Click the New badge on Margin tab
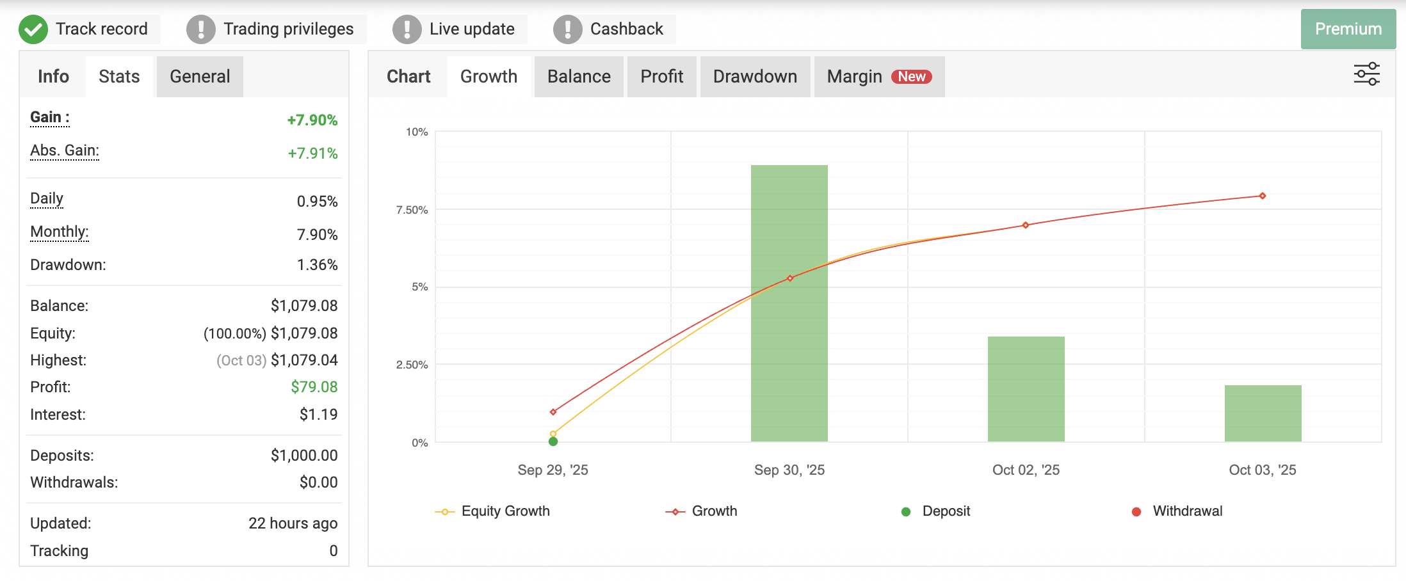 [x=911, y=77]
